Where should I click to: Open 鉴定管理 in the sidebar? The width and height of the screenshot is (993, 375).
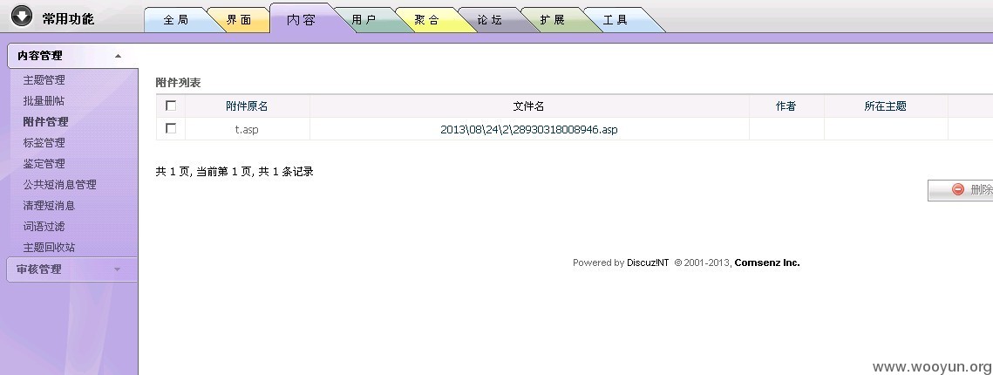[x=44, y=163]
